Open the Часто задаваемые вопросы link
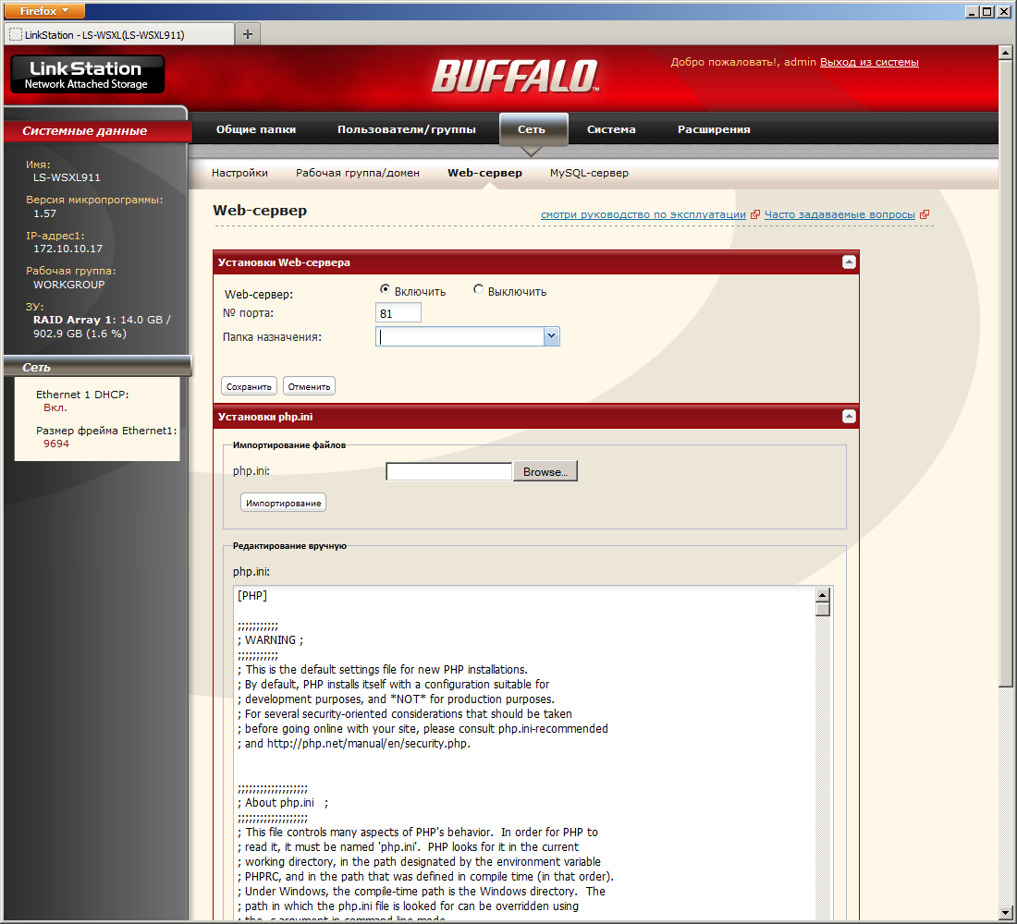 pyautogui.click(x=839, y=214)
